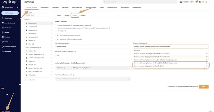214x112 pixels.
Task: Click info icon beside Automatic Messages Sent to Customers
Action: coord(85,63)
